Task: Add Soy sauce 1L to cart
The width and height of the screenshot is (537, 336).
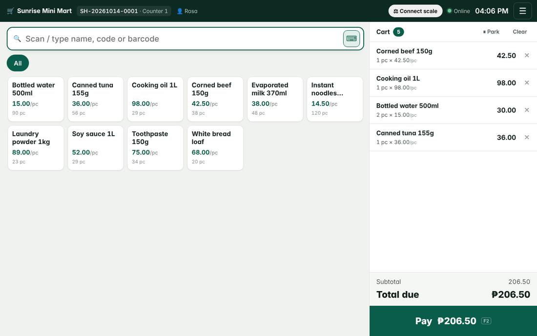Action: (x=96, y=148)
